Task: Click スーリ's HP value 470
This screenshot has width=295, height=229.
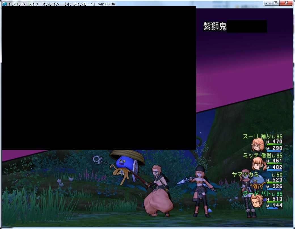Action: point(277,141)
